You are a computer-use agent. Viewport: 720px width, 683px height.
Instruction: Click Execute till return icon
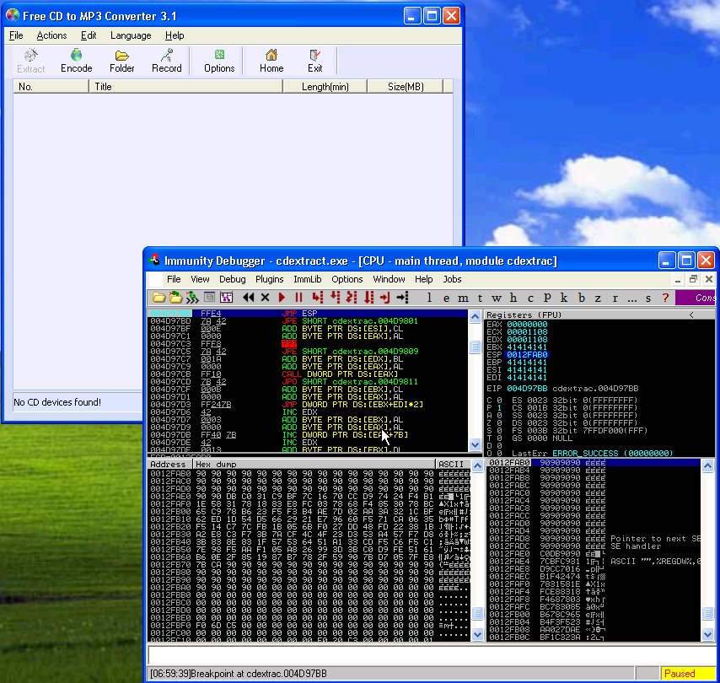tap(385, 298)
